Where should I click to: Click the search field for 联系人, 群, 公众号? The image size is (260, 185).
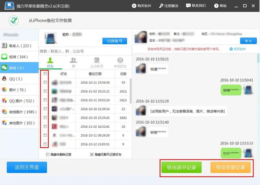click(x=85, y=51)
